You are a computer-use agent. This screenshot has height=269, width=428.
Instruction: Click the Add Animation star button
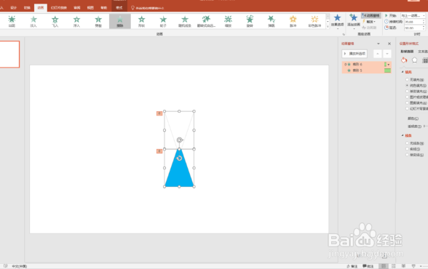click(x=354, y=21)
